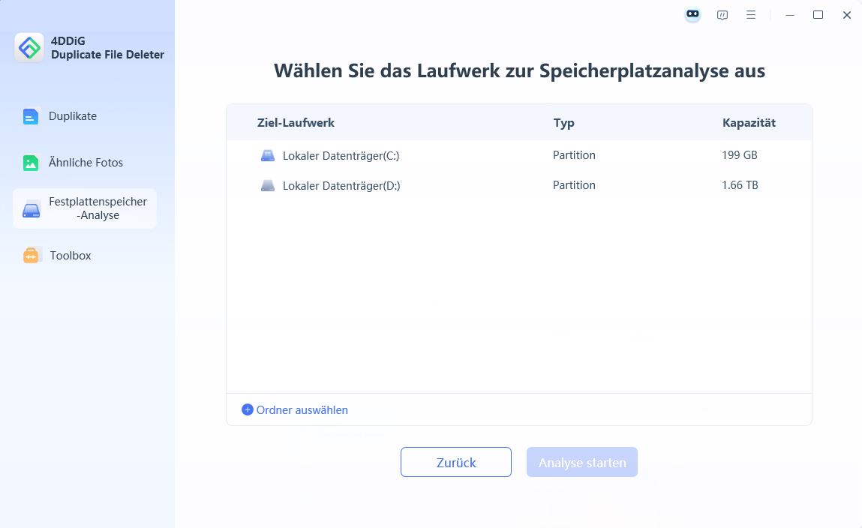
Task: Click the disk icon beside Lokaler Datenträger(D:)
Action: 268,185
